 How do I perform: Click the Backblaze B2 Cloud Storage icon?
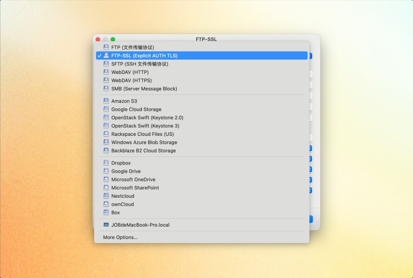106,151
